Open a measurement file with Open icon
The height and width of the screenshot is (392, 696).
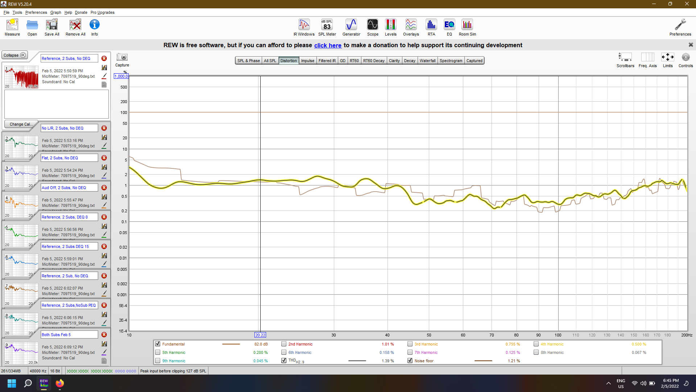32,28
